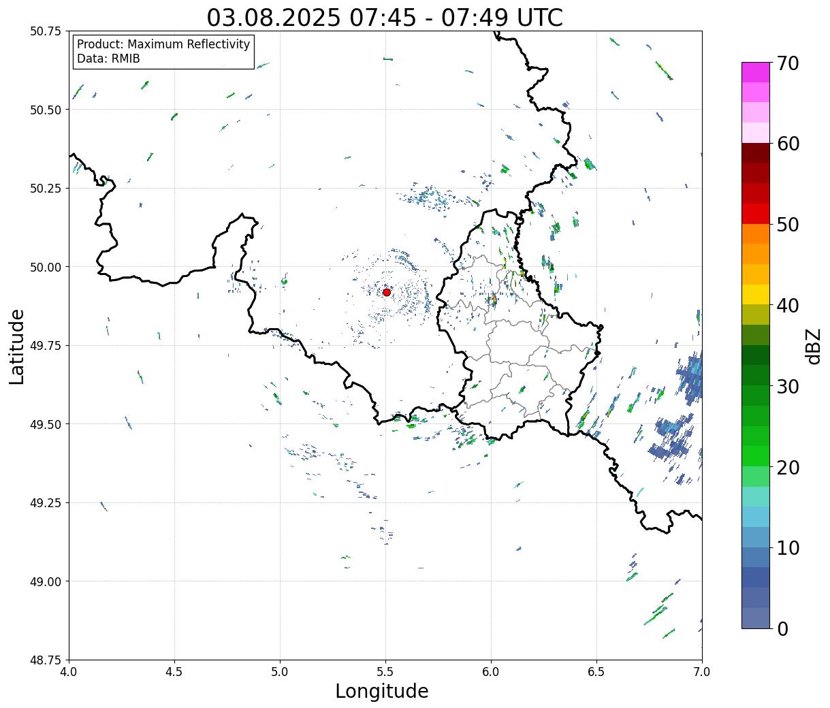This screenshot has width=830, height=708.
Task: Click the bright green colorbar swatch above 20
Action: coord(756,456)
